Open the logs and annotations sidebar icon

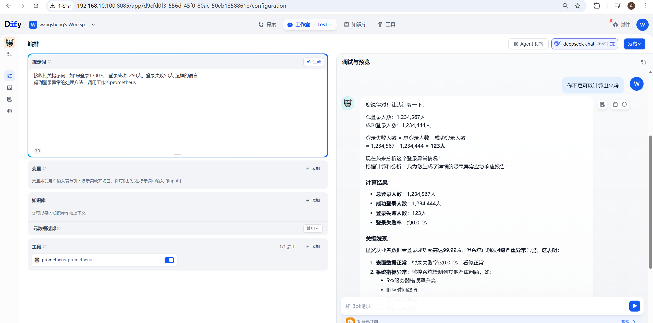pyautogui.click(x=10, y=99)
